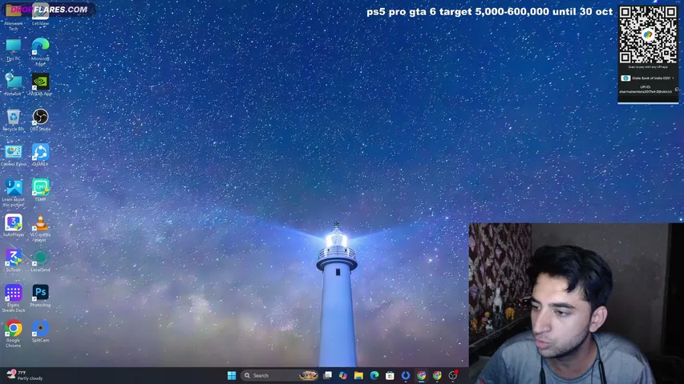This screenshot has width=684, height=384.
Task: Select the SHAREit desktop shortcut
Action: click(40, 155)
